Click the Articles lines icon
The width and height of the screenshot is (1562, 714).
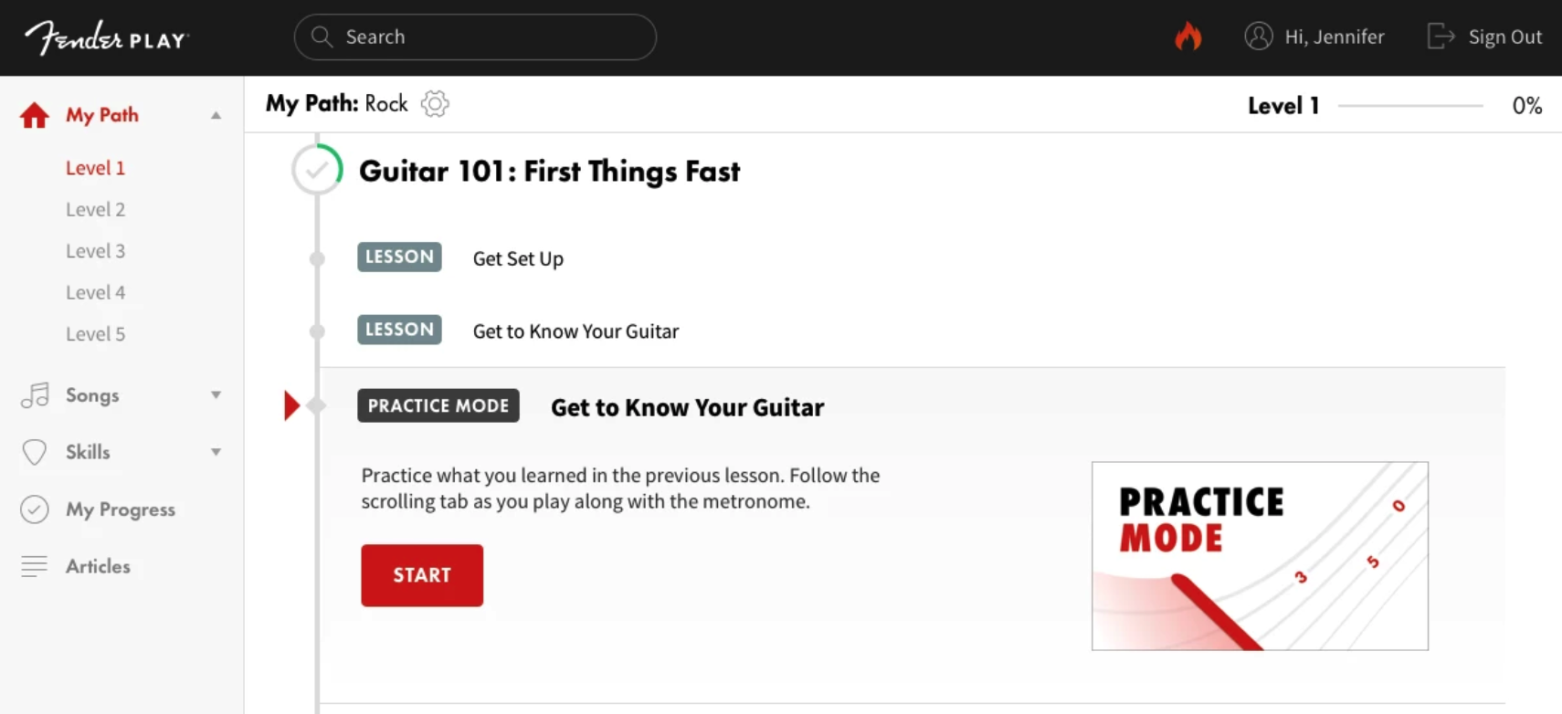click(x=35, y=566)
